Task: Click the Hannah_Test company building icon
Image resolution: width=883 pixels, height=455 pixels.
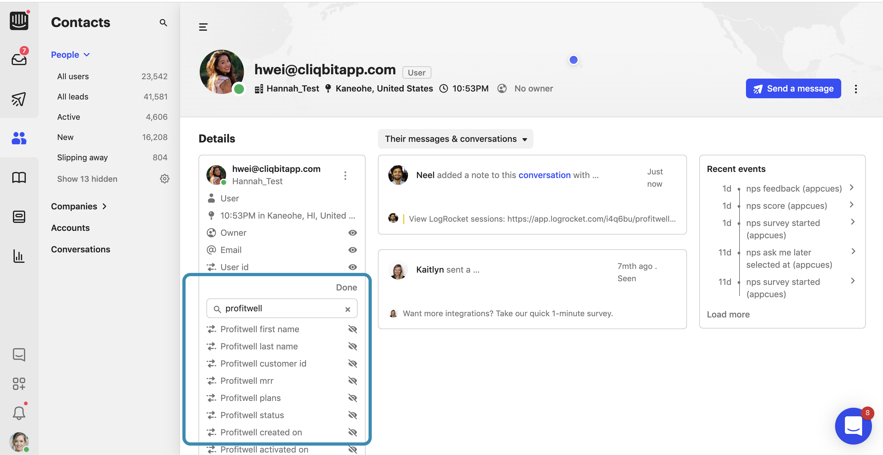Action: (259, 89)
